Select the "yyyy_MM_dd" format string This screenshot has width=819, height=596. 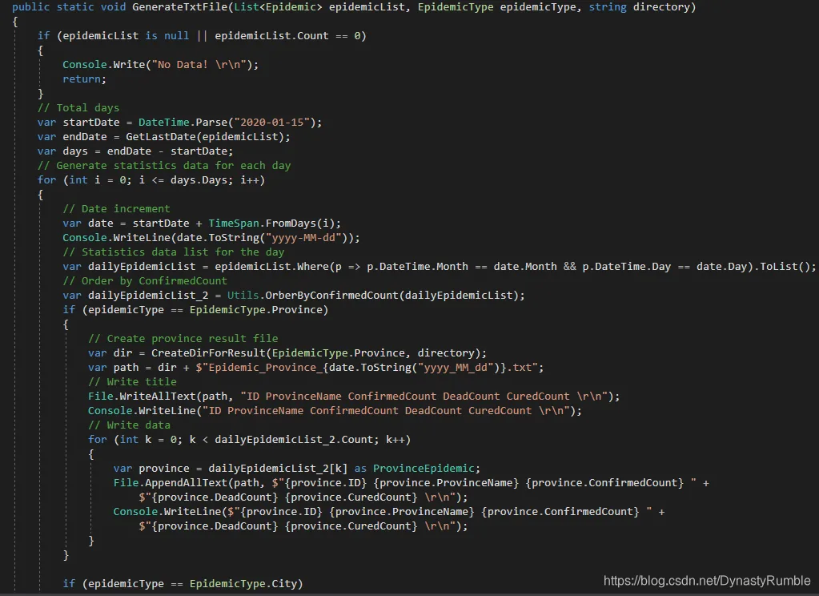pyautogui.click(x=456, y=368)
